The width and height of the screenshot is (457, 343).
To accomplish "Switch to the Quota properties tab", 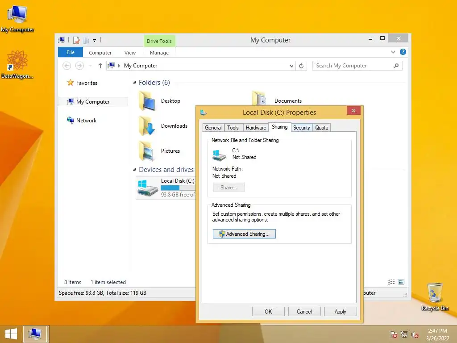I will click(x=322, y=127).
